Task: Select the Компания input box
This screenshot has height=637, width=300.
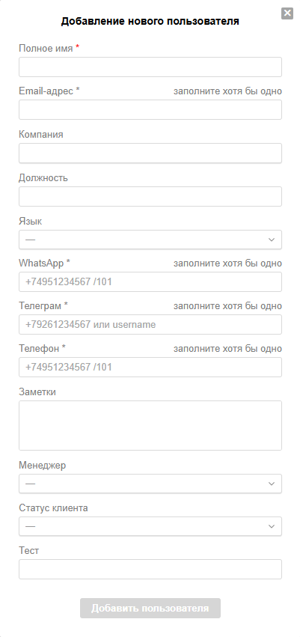Action: click(150, 153)
